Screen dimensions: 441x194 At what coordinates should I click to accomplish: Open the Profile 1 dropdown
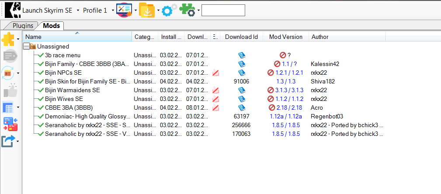click(98, 10)
